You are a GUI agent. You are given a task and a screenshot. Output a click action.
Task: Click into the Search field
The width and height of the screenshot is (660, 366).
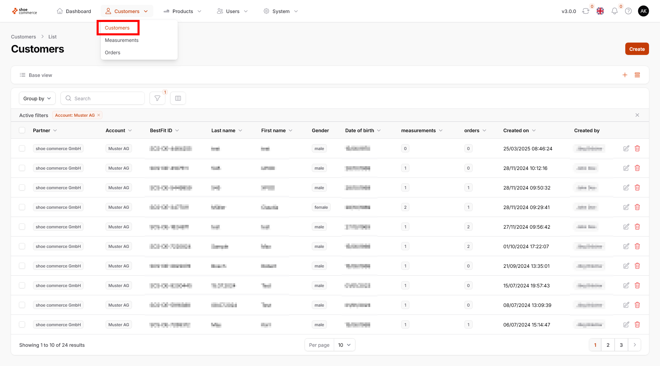pyautogui.click(x=107, y=99)
